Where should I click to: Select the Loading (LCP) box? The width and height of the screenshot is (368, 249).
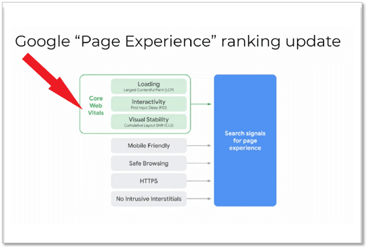pyautogui.click(x=149, y=86)
